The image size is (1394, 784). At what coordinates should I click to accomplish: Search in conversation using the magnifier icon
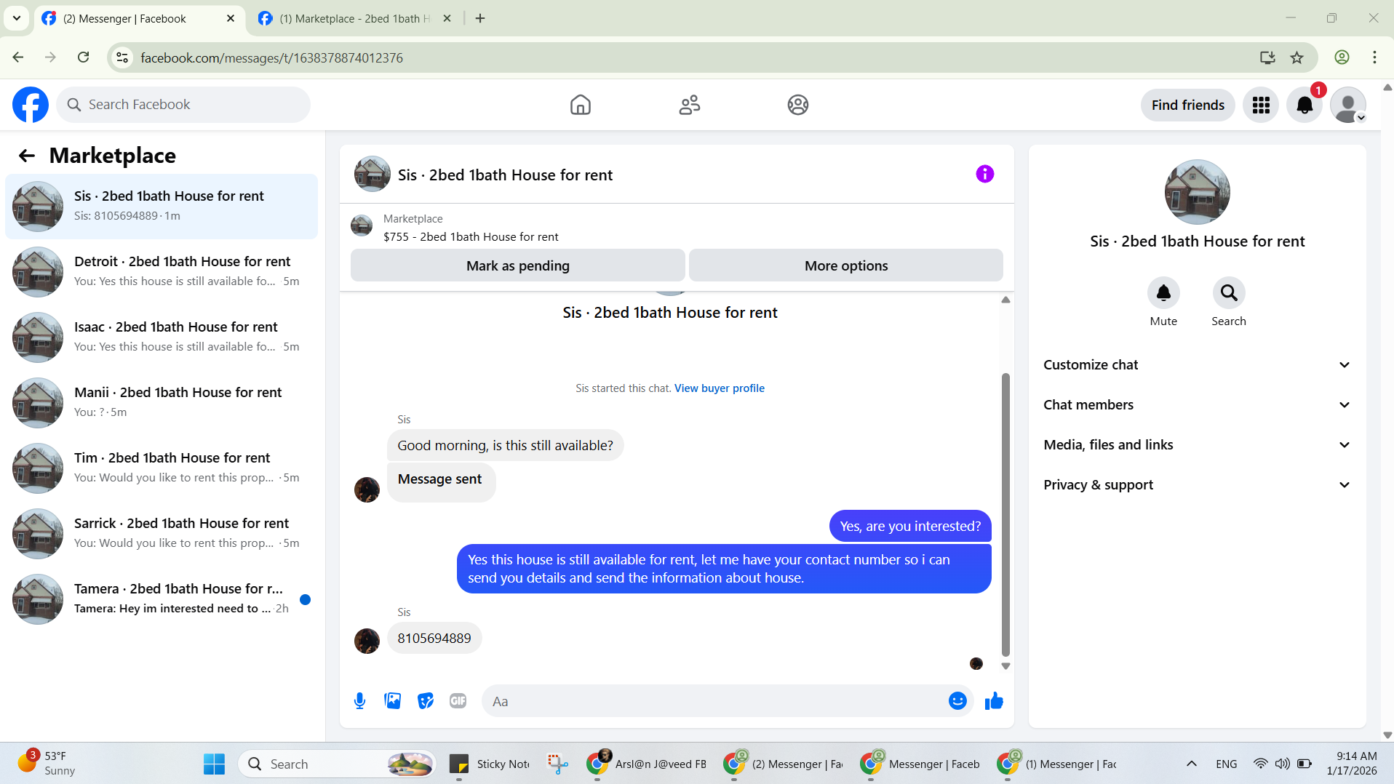point(1229,293)
